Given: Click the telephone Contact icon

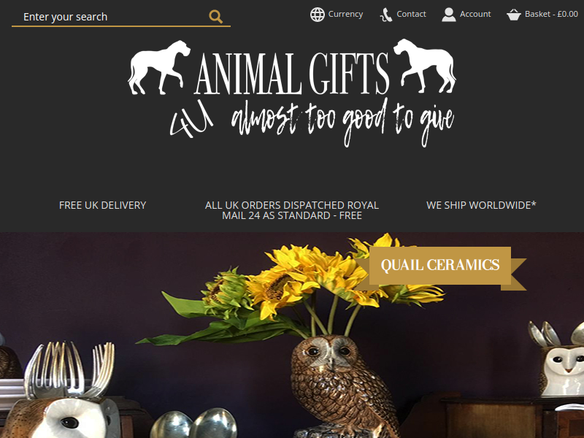Looking at the screenshot, I should (386, 15).
